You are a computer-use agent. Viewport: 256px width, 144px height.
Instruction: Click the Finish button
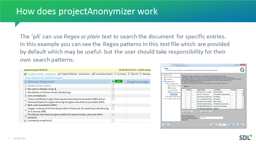[231, 125]
